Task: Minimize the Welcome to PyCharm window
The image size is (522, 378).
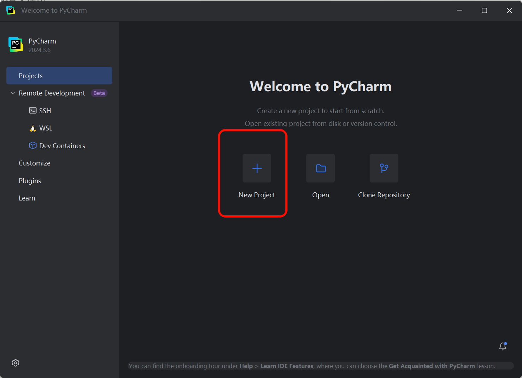Action: click(459, 10)
